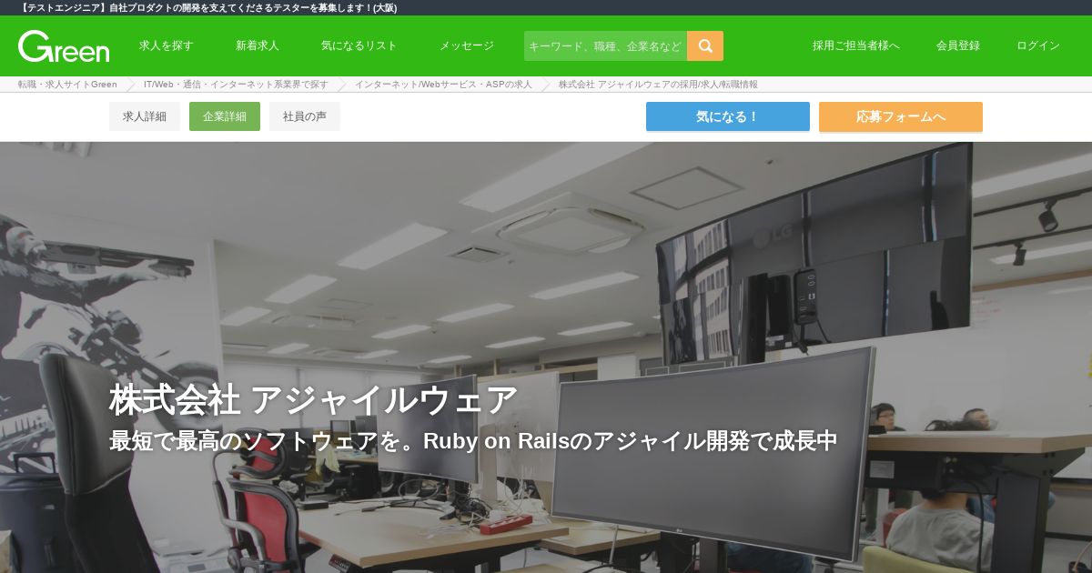Switch to 企業詳細 tab
The height and width of the screenshot is (573, 1092).
225,116
